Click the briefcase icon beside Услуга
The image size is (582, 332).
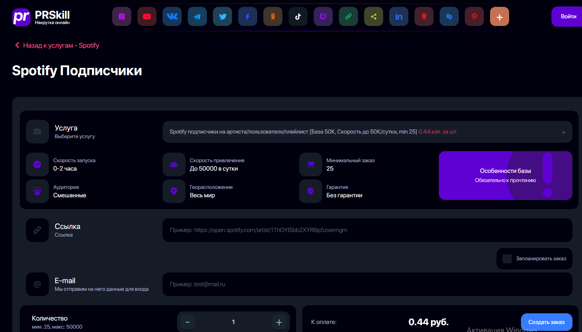click(x=37, y=132)
